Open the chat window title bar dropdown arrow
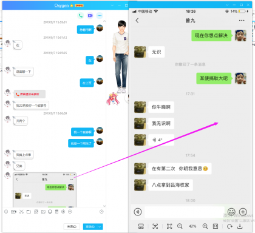This screenshot has width=255, height=233. click(x=112, y=5)
